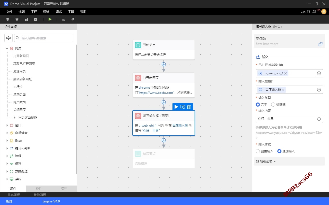The image size is (329, 205).
Task: Open the 参数面板 tab
Action: click(40, 195)
